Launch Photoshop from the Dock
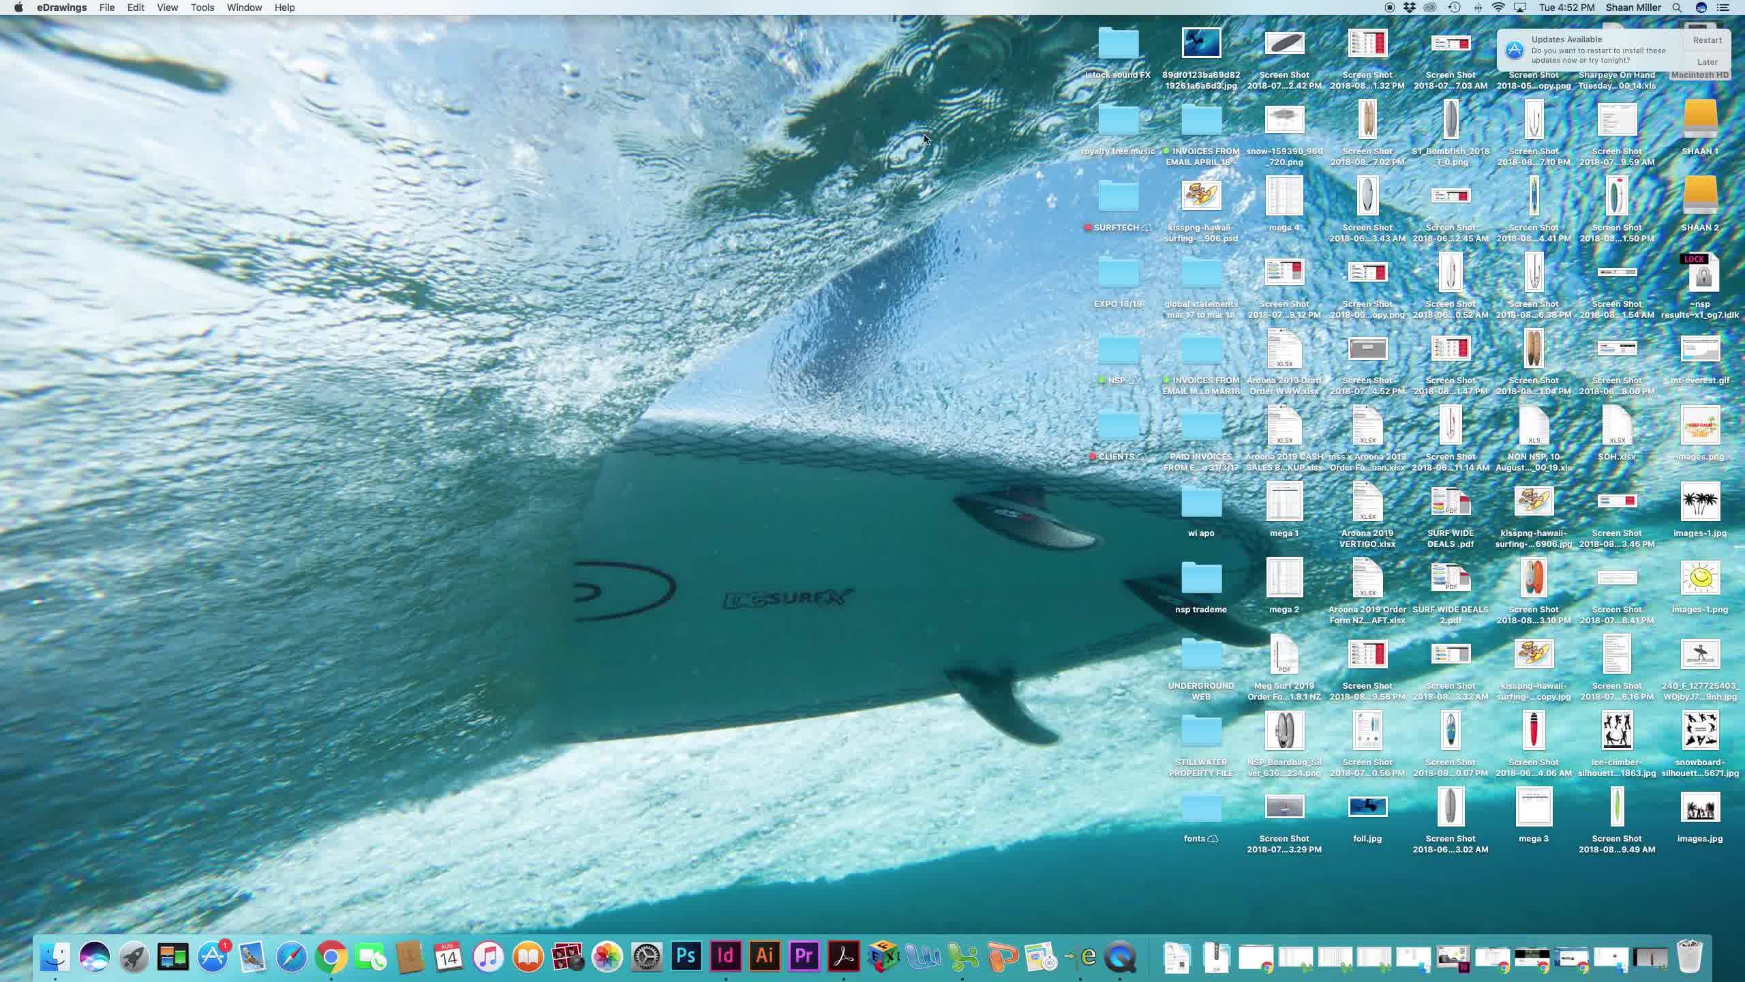This screenshot has height=982, width=1745. click(686, 957)
